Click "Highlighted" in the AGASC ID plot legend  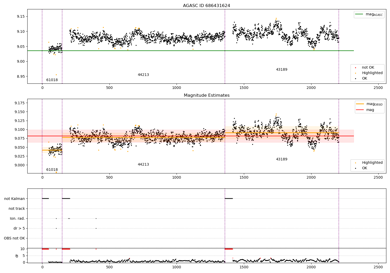(x=372, y=73)
